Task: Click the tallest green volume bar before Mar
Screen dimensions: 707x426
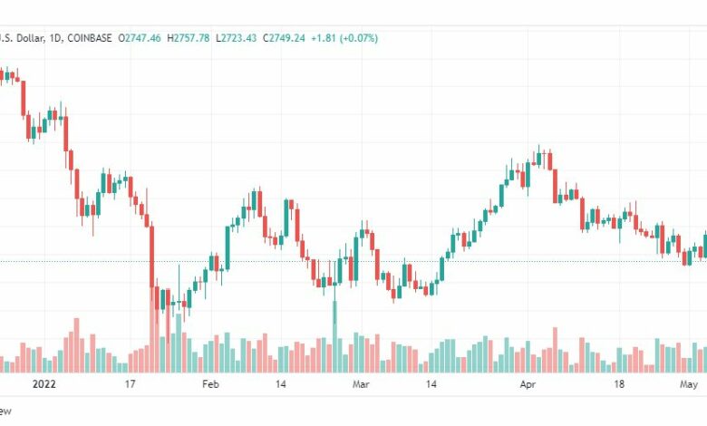Action: click(x=335, y=336)
